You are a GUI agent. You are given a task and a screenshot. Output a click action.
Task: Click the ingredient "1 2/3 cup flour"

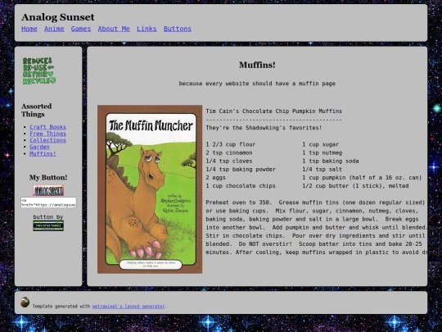[231, 144]
